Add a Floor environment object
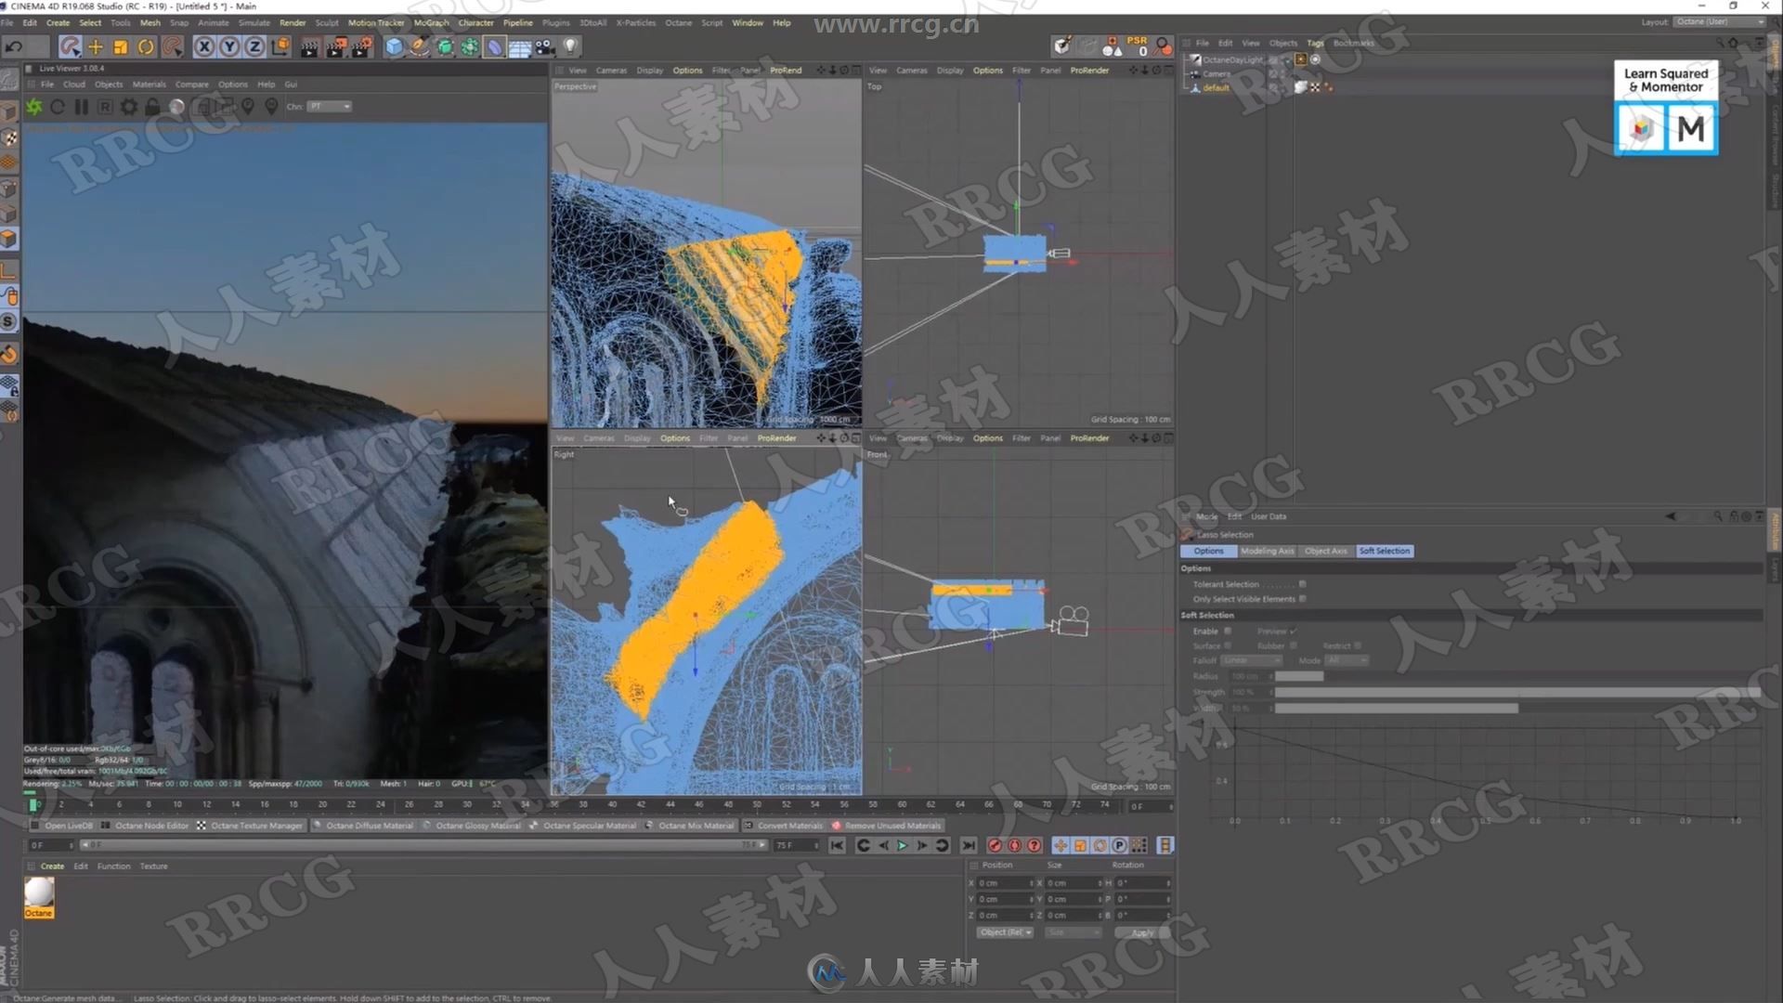This screenshot has height=1003, width=1783. coord(520,46)
